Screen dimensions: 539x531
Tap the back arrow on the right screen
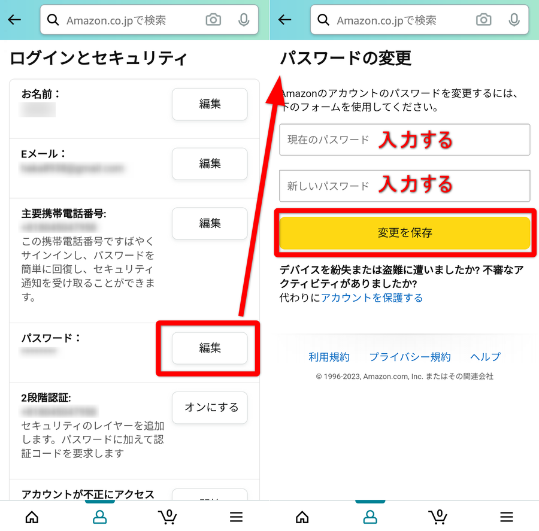(284, 20)
